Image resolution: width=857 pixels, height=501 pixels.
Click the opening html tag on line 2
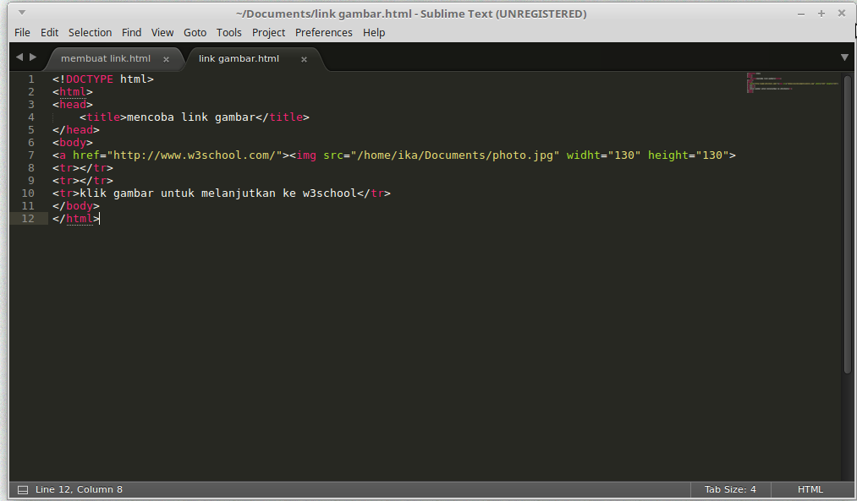coord(73,92)
